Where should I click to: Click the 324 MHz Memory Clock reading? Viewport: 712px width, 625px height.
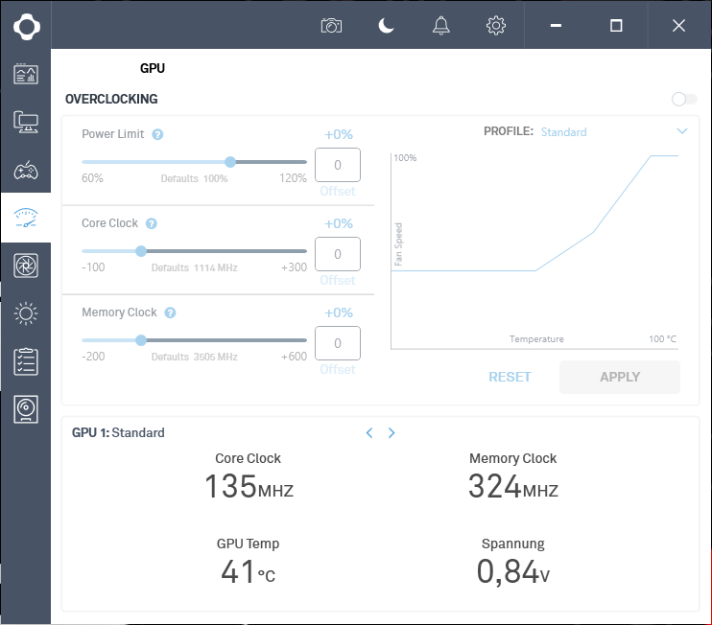coord(513,486)
